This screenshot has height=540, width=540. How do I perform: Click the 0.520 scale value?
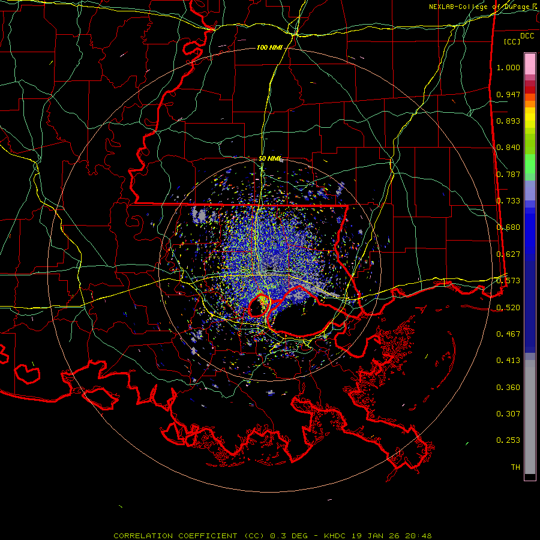click(508, 308)
